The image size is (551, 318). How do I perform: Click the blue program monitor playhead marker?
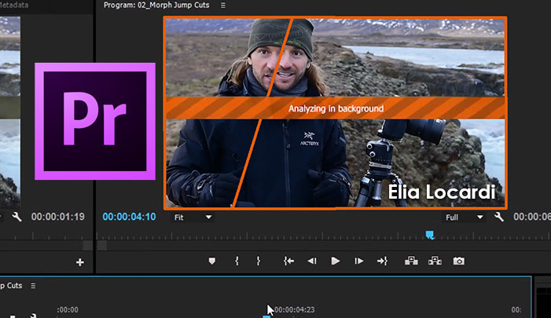point(430,235)
